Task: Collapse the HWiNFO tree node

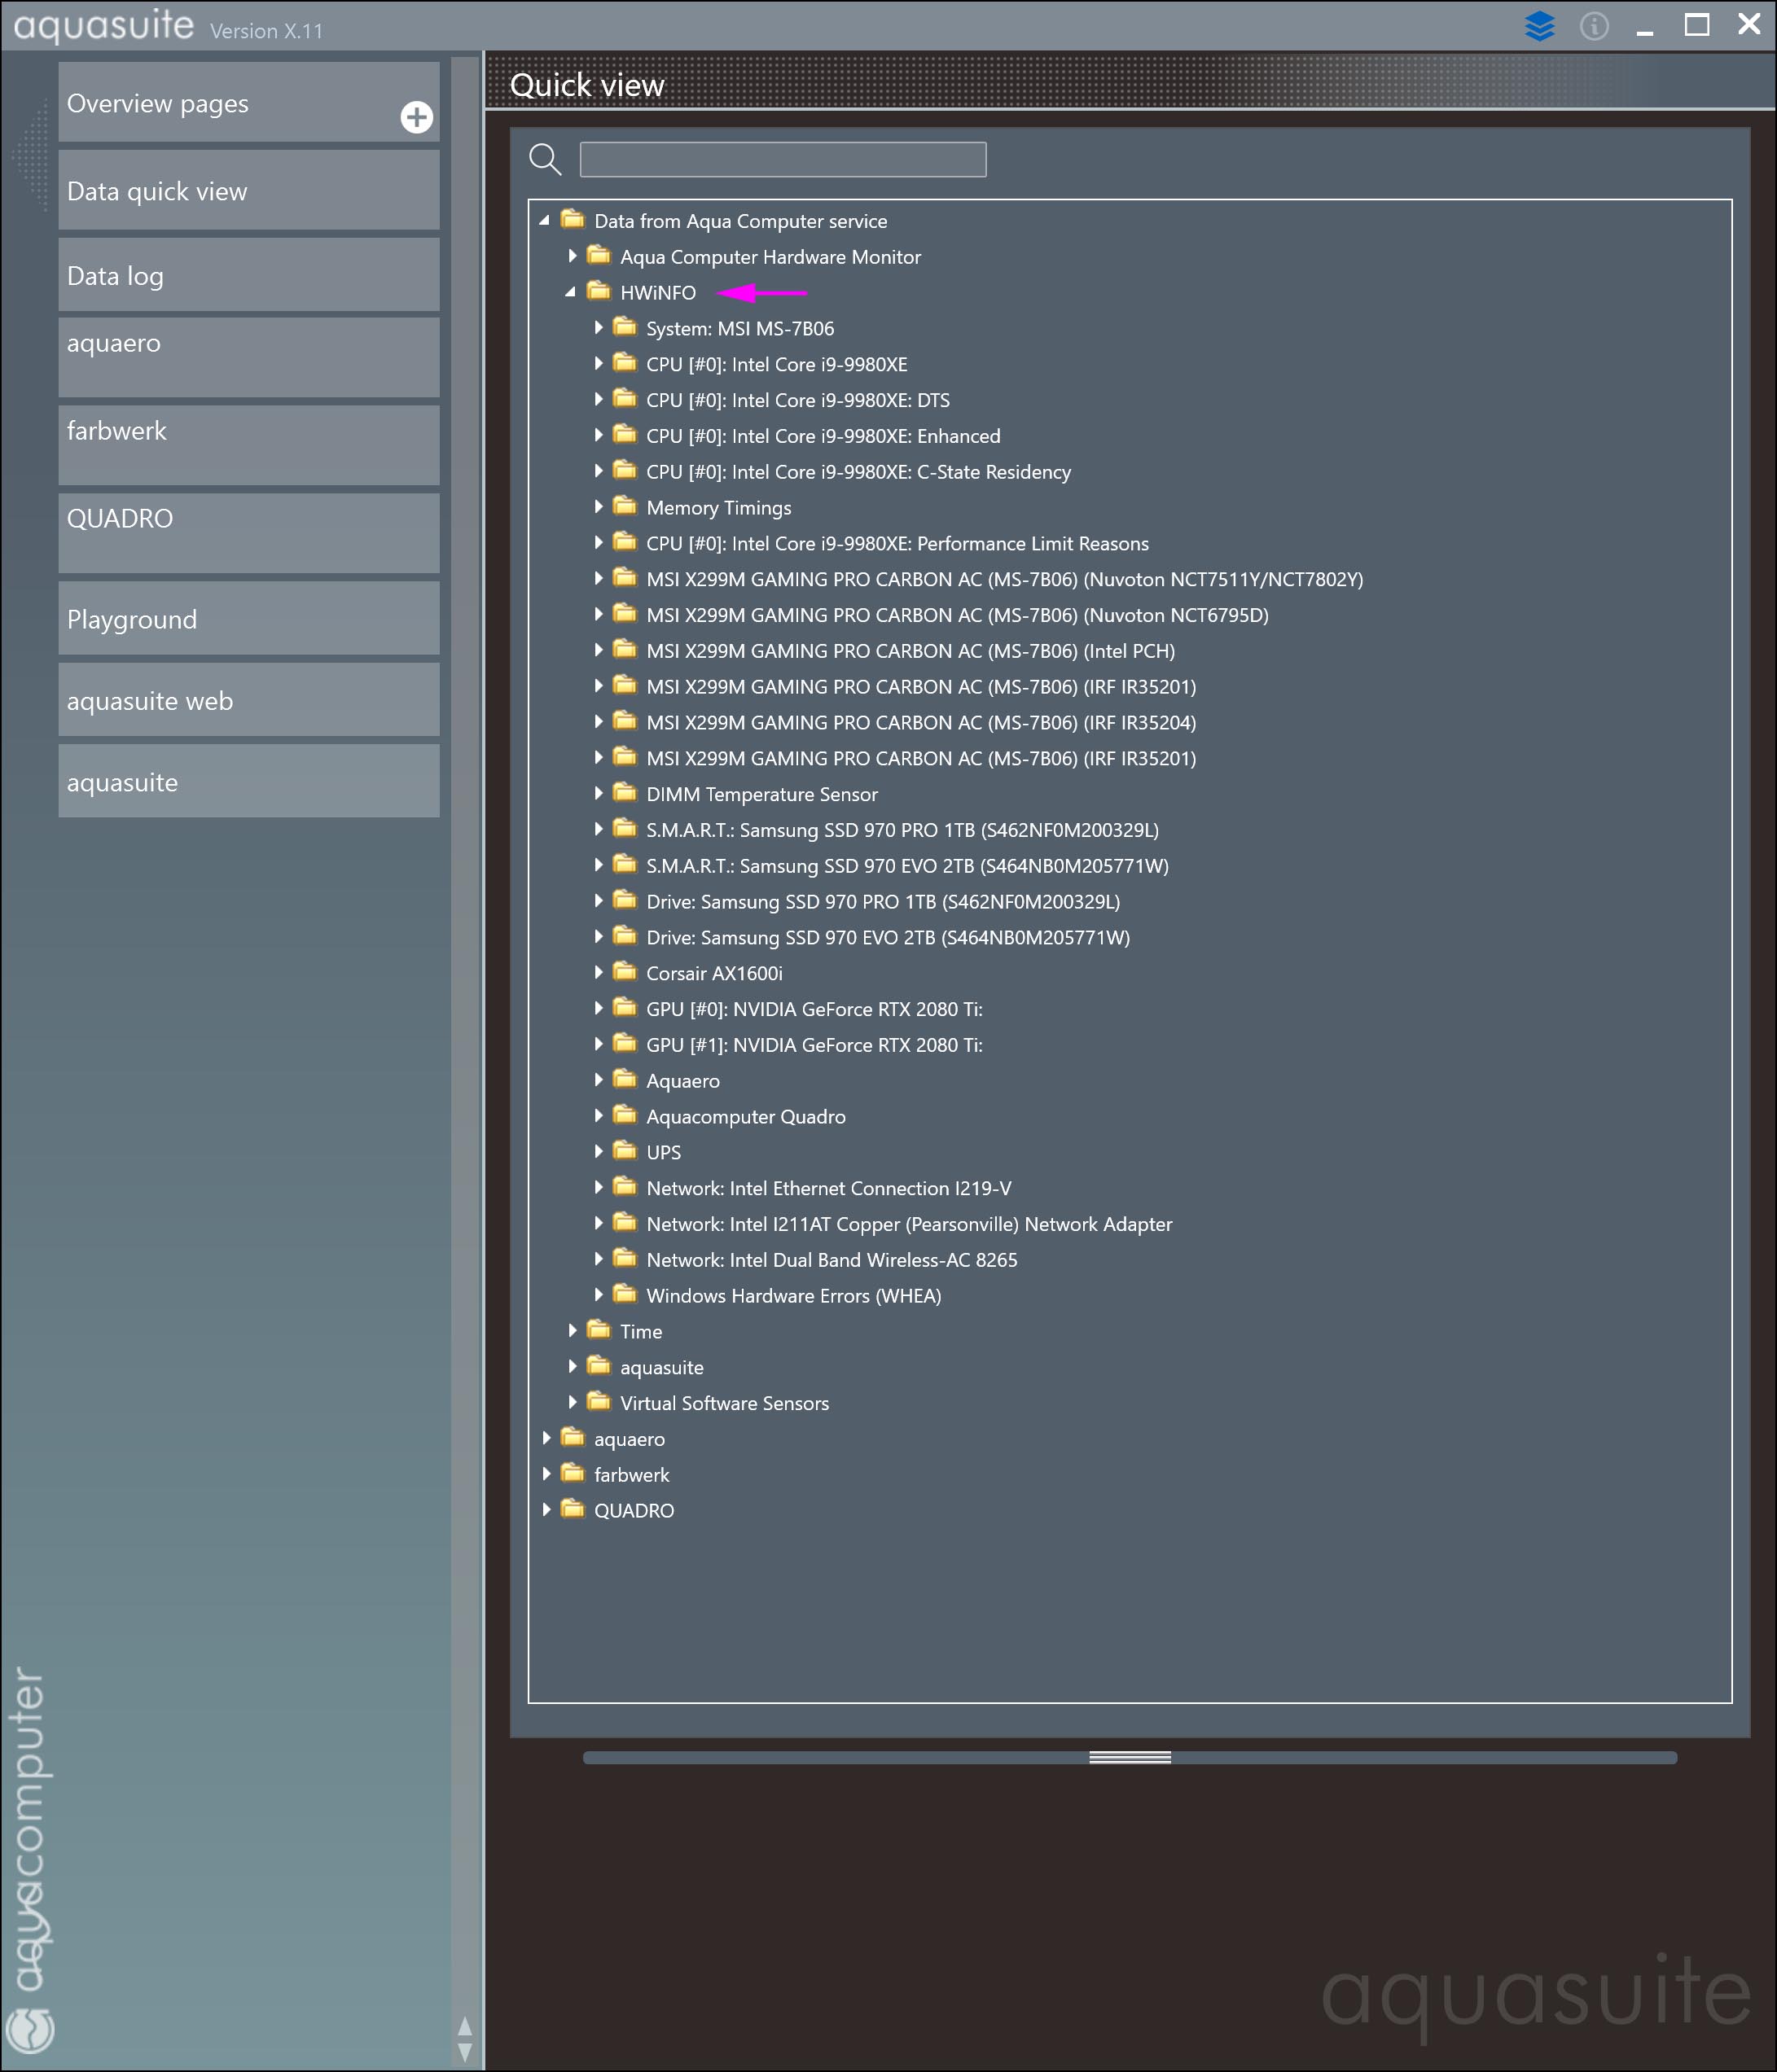Action: tap(570, 292)
